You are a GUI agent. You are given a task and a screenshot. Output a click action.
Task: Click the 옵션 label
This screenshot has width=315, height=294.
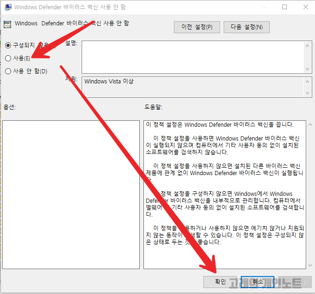click(x=9, y=107)
